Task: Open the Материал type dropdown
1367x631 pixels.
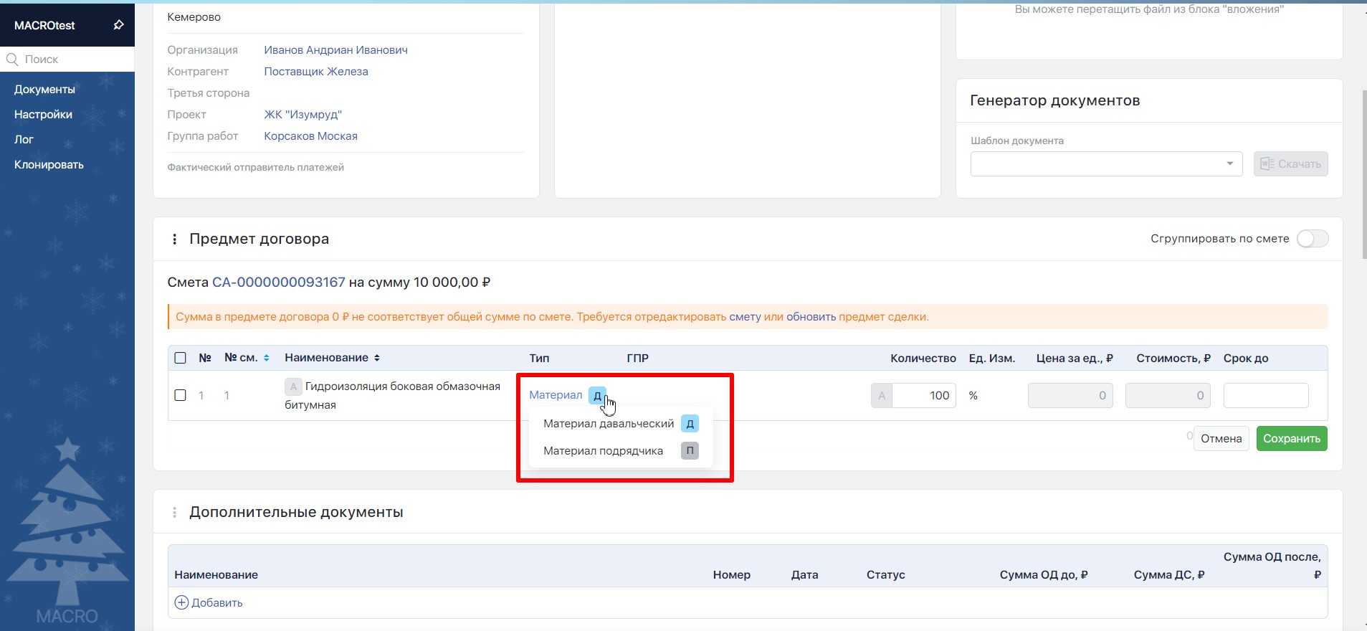Action: click(x=556, y=395)
